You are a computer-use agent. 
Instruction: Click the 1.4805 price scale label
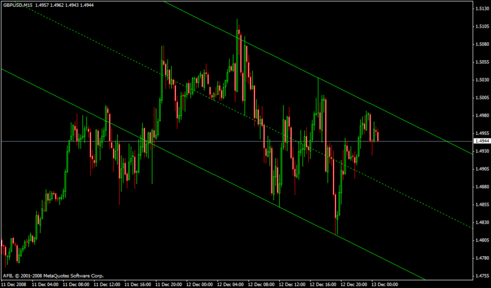pyautogui.click(x=481, y=240)
